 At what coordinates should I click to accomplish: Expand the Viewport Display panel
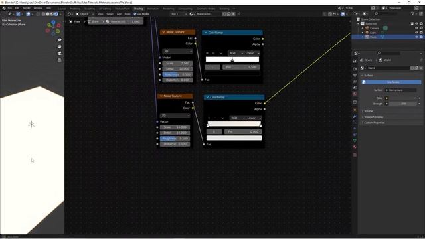tap(373, 117)
